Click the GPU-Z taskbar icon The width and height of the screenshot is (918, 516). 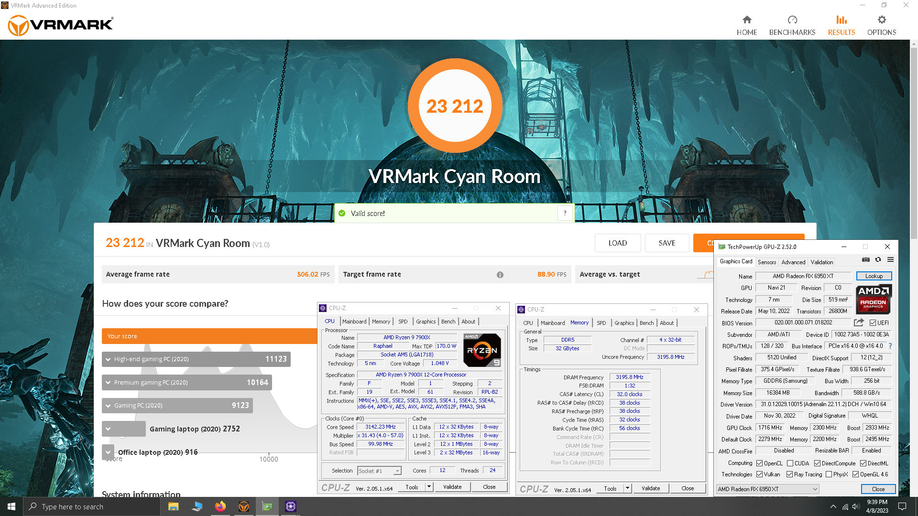point(267,506)
